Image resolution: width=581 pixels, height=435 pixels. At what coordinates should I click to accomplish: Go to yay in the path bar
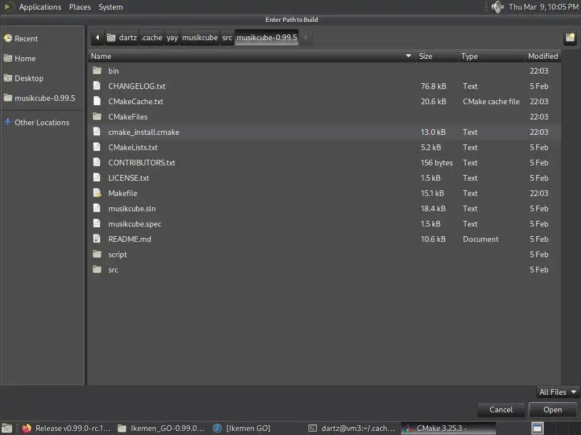tap(172, 37)
